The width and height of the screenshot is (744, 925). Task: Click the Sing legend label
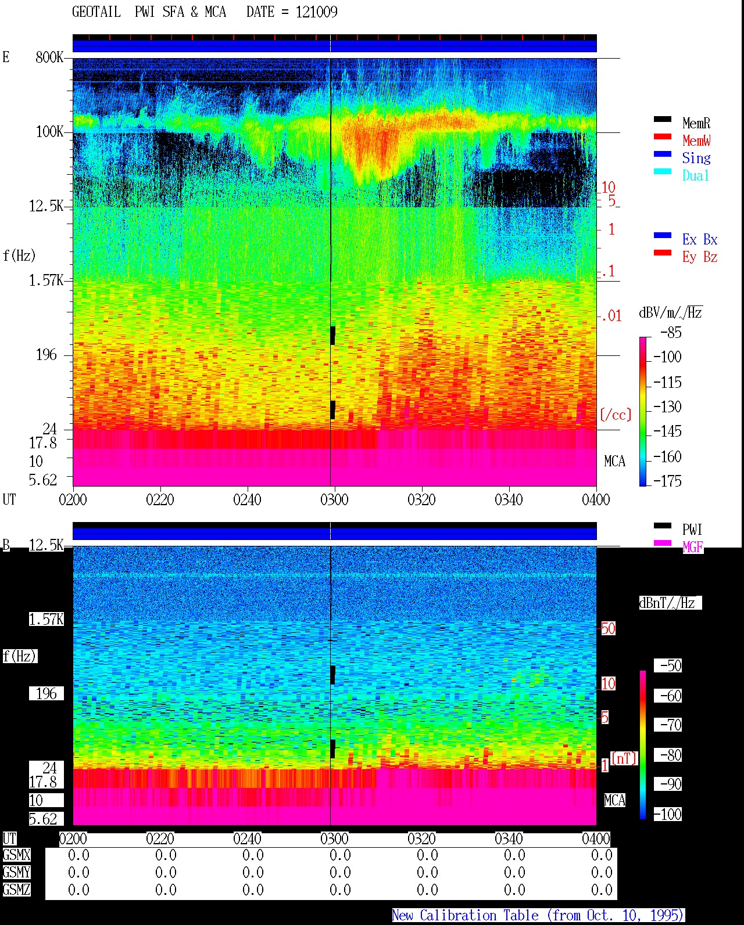click(x=696, y=158)
